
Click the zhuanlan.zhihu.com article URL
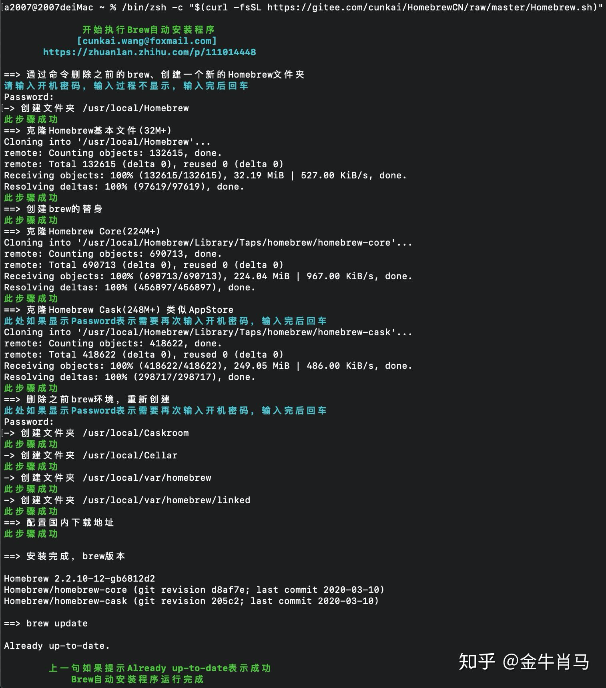coord(149,52)
